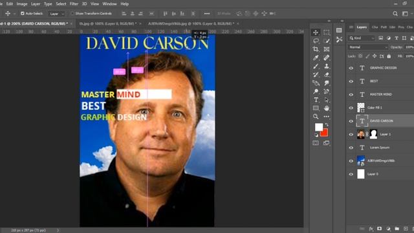Open the Move tool preset picker arrow
Image resolution: width=414 pixels, height=233 pixels.
coord(14,14)
